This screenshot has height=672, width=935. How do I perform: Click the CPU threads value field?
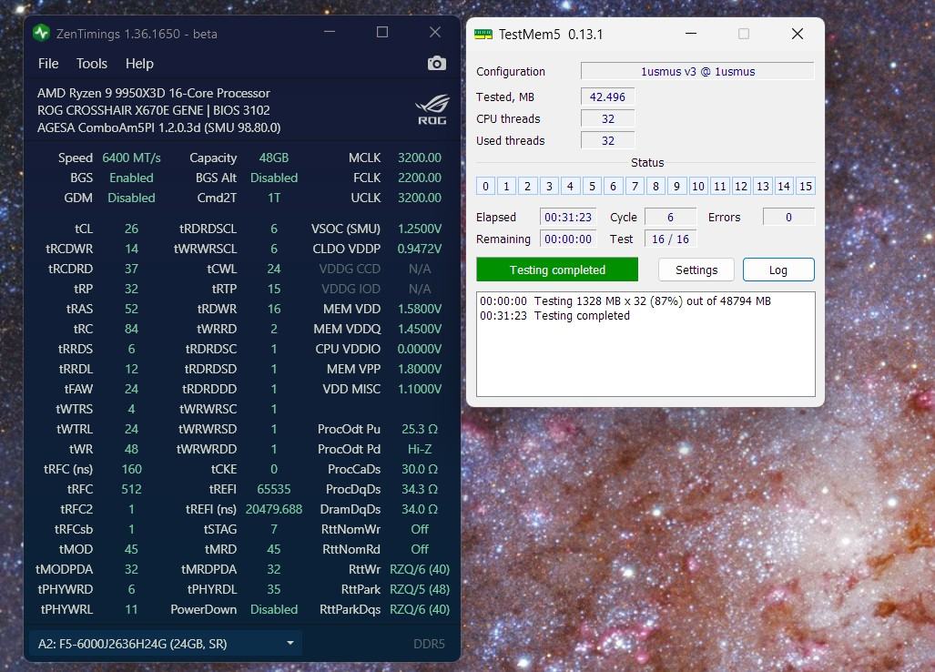tap(607, 118)
